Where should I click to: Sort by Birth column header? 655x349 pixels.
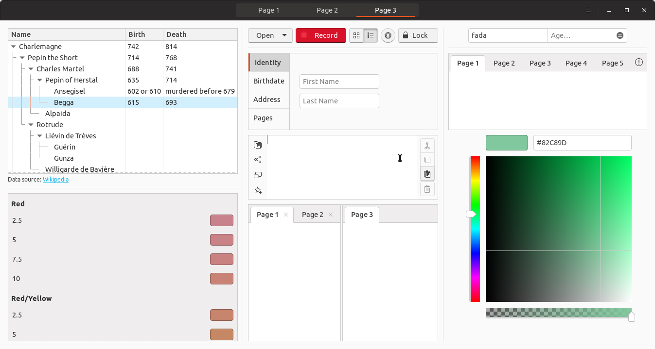(144, 34)
